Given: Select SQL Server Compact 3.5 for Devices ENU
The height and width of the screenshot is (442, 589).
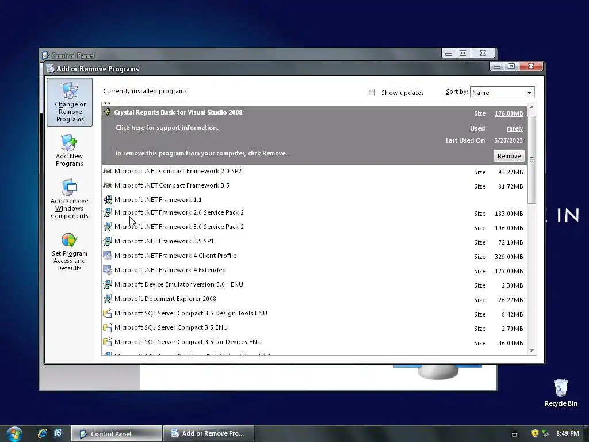Looking at the screenshot, I should [x=188, y=342].
